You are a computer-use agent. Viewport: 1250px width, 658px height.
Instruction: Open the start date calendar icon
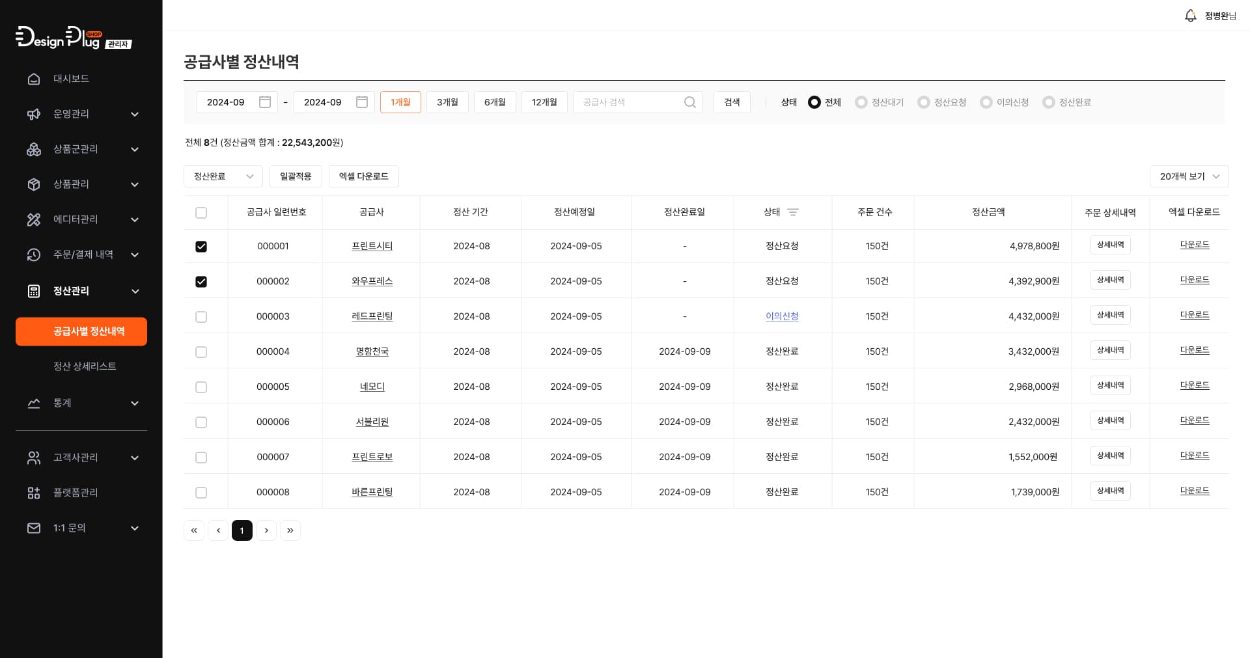265,102
